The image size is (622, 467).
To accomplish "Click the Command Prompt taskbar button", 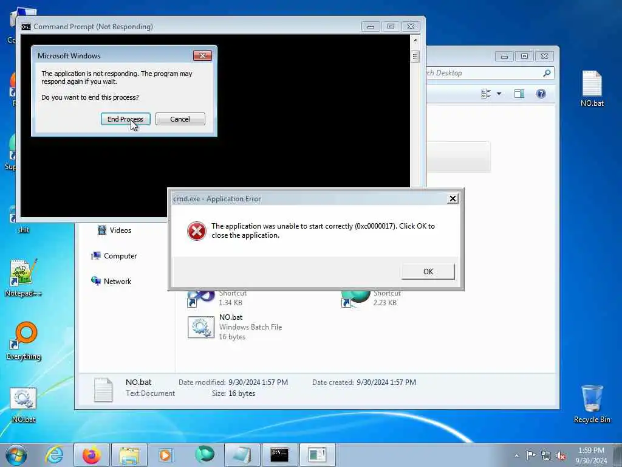I will [279, 455].
